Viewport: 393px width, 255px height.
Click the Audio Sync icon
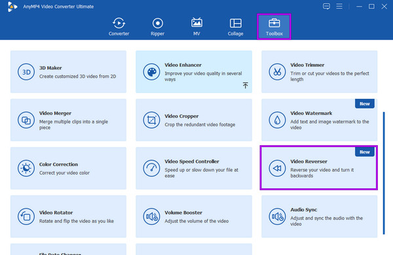tap(277, 216)
